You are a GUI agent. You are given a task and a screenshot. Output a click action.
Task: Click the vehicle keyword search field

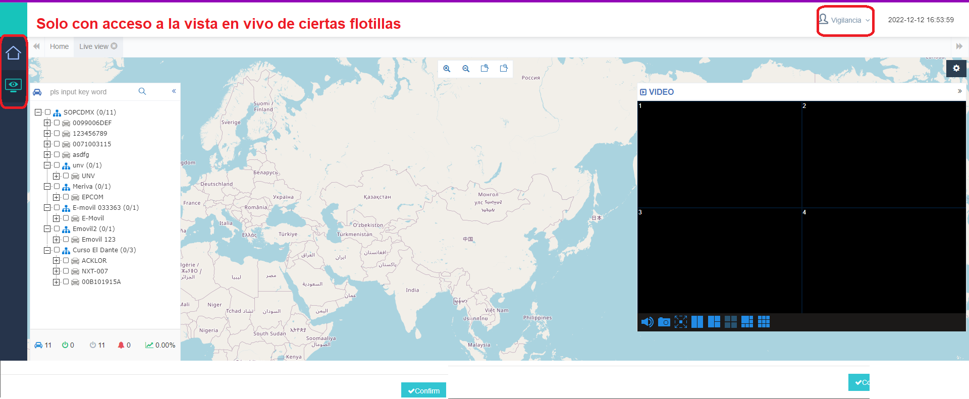point(91,92)
